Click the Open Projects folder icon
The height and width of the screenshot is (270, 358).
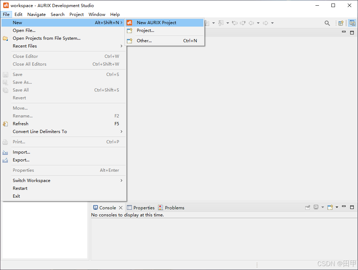coord(5,38)
